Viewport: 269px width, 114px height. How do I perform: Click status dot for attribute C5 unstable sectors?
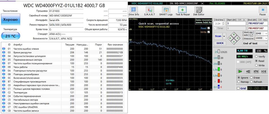tap(3, 100)
